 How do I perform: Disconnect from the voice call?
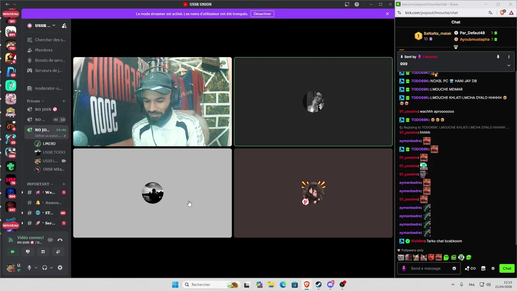(x=60, y=240)
